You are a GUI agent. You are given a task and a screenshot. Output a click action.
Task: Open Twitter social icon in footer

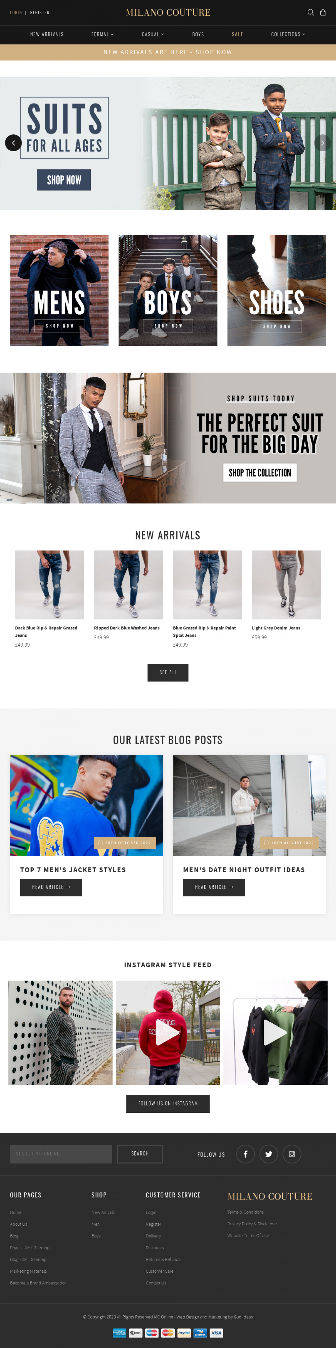coord(269,1154)
